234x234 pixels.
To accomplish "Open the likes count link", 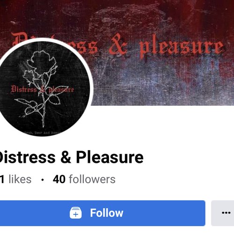I will pyautogui.click(x=15, y=179).
